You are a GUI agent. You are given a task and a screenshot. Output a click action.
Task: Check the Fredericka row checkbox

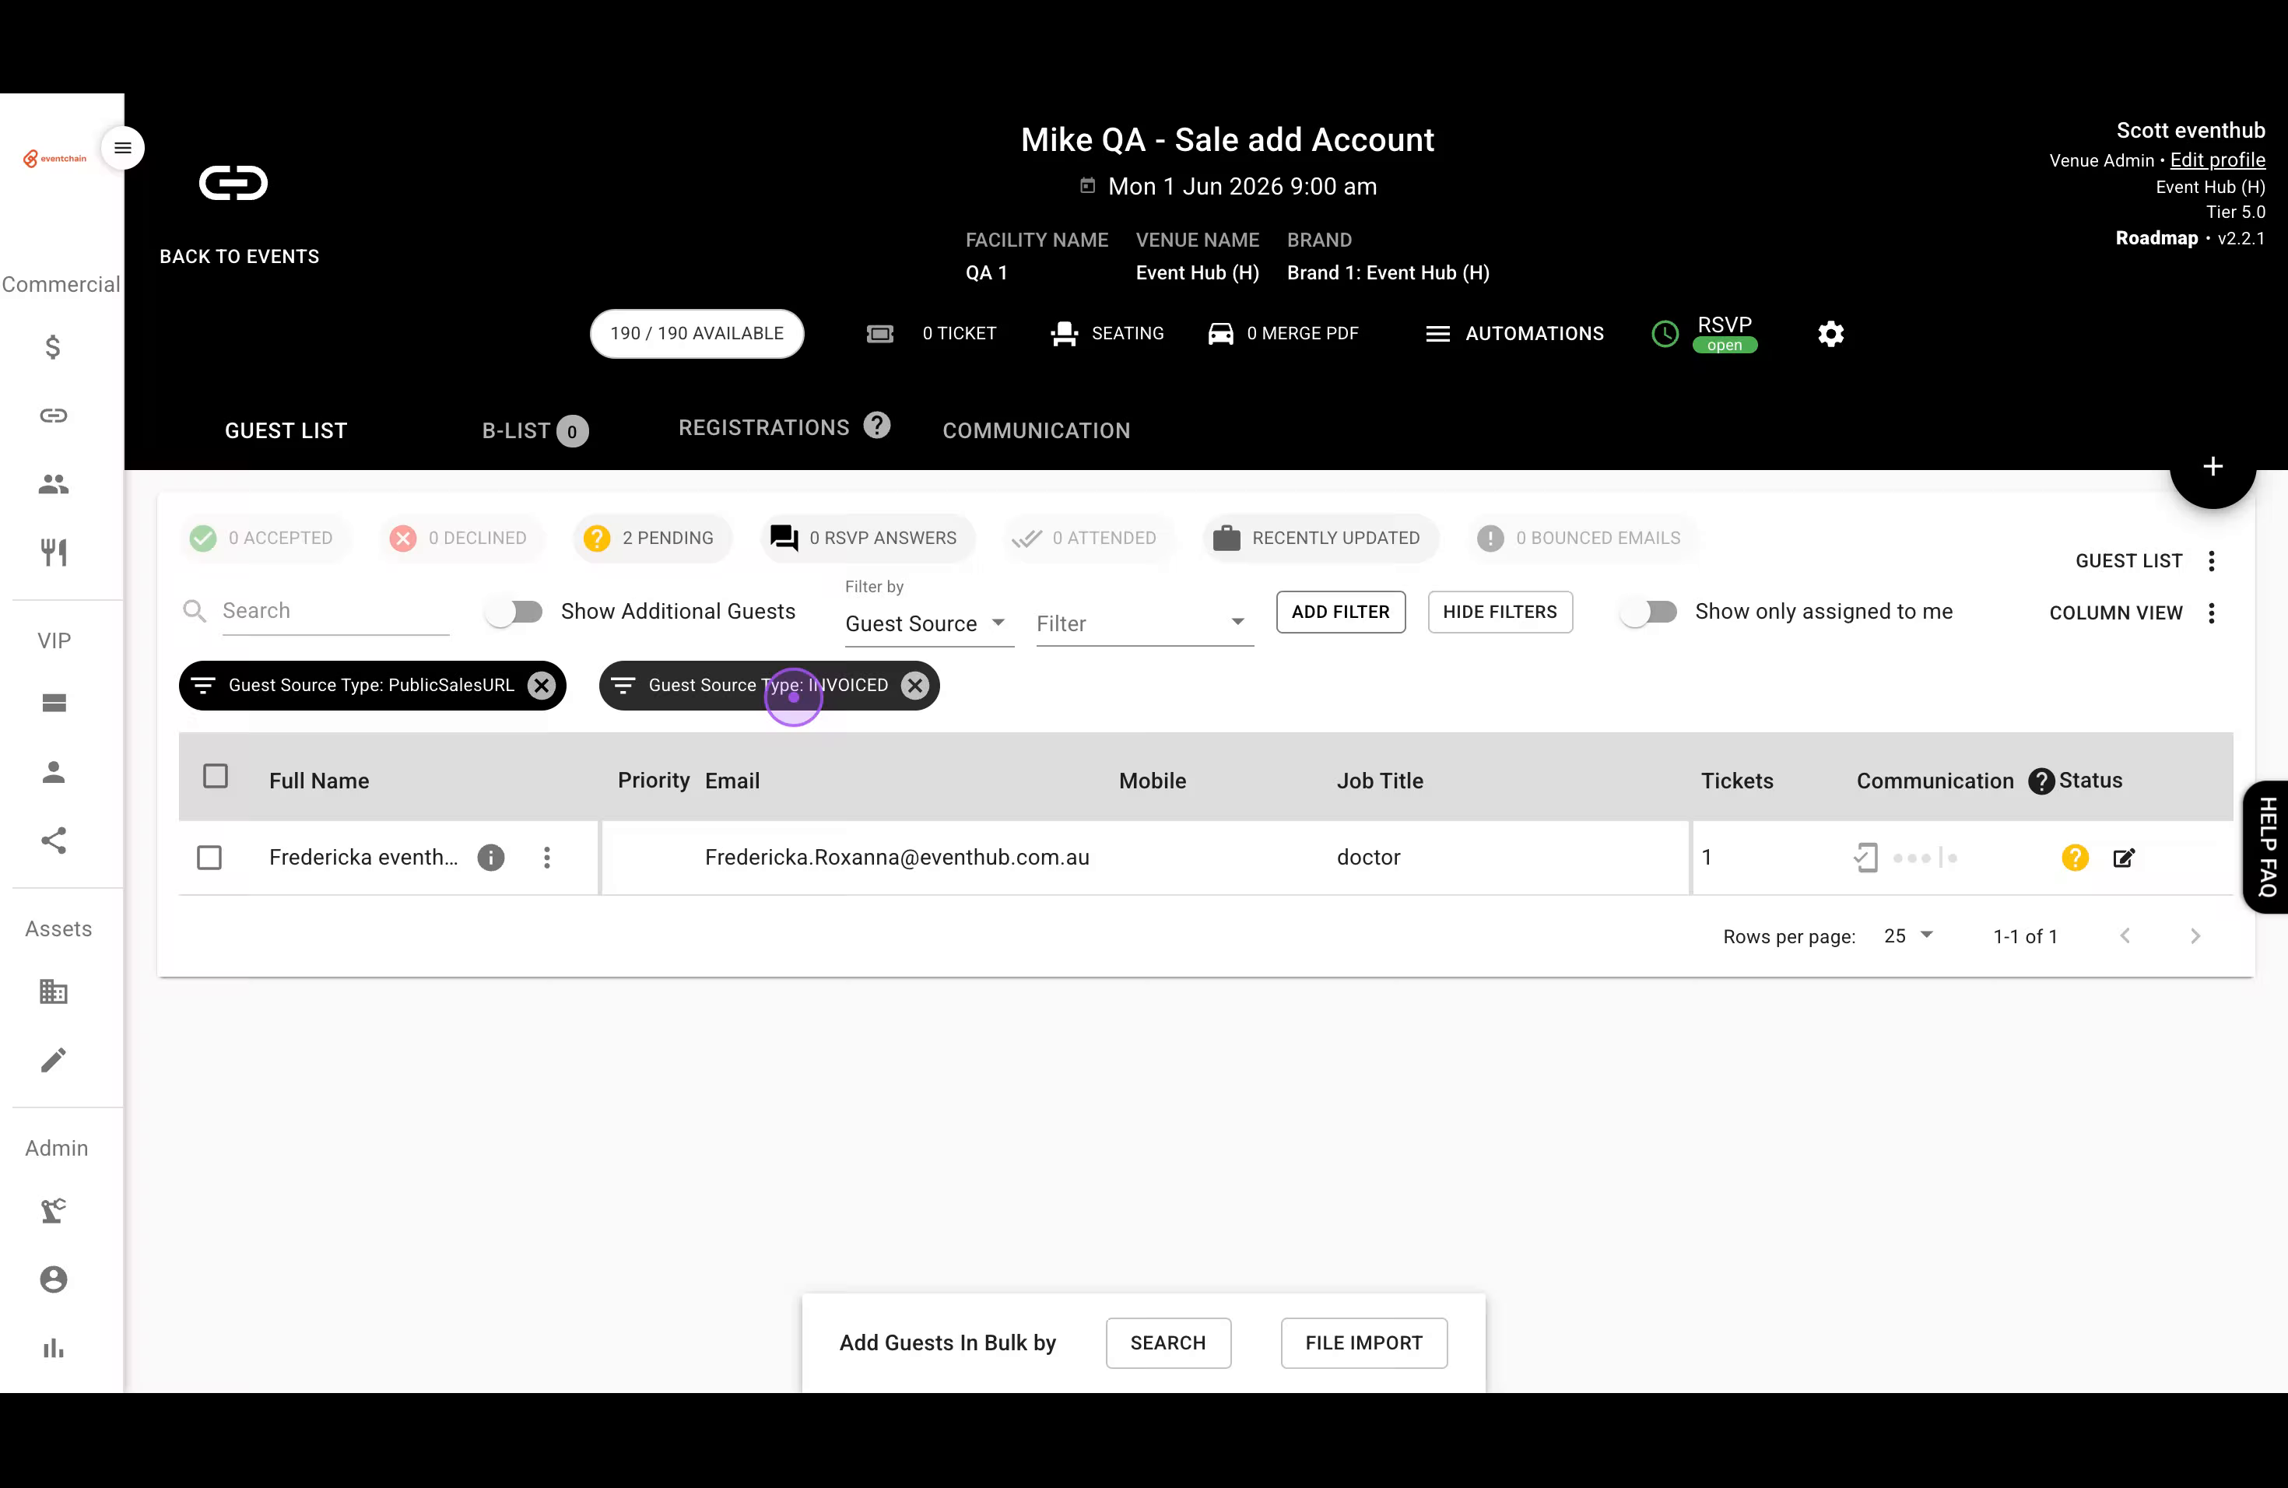209,858
